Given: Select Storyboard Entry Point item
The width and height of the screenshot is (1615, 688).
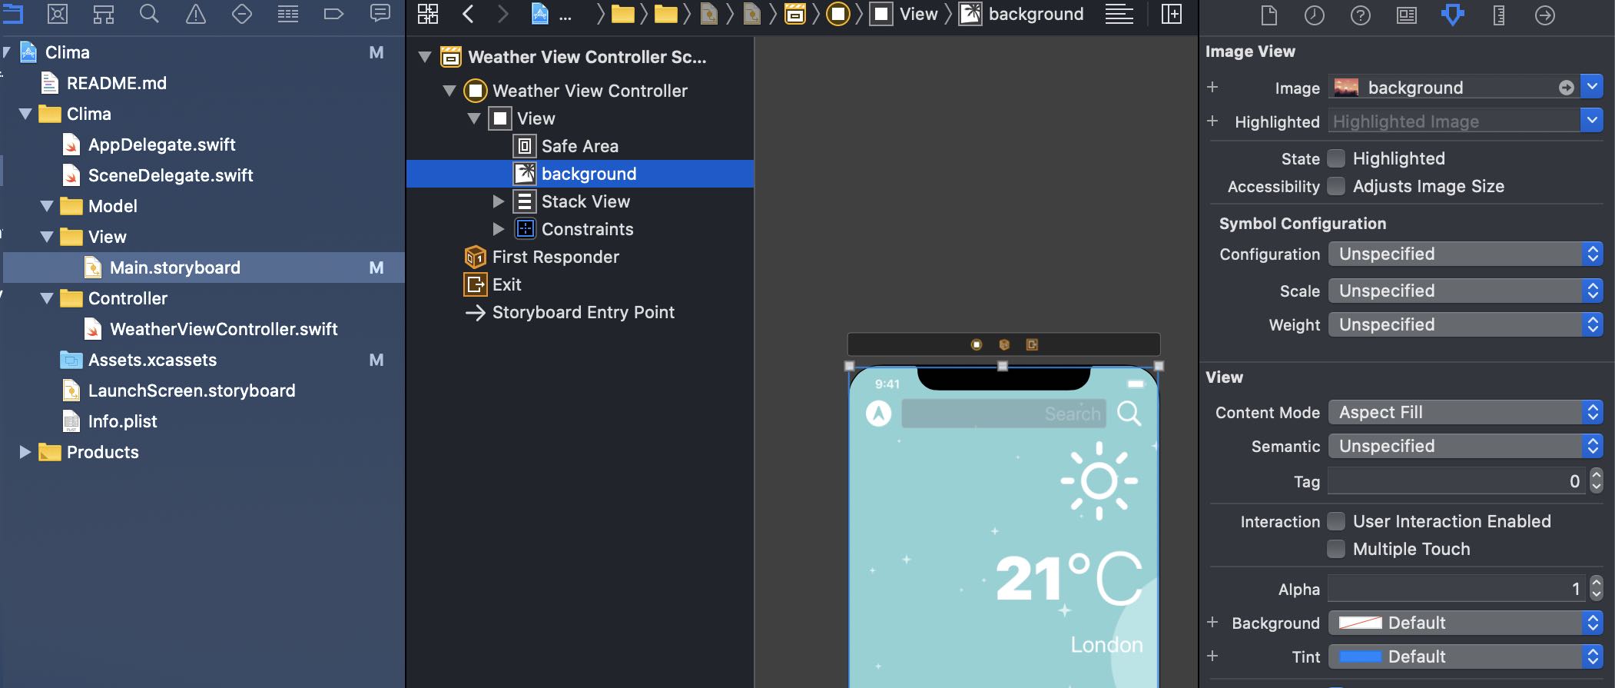Looking at the screenshot, I should (x=583, y=312).
